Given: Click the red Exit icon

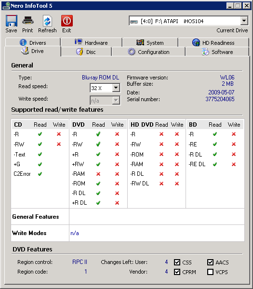Looking at the screenshot, I should point(67,21).
